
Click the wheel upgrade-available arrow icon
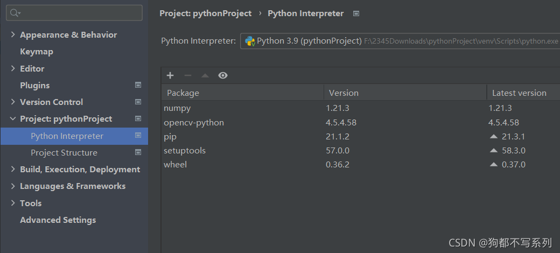click(494, 165)
